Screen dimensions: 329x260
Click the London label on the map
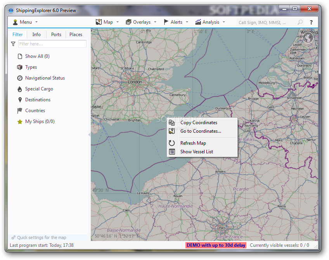pos(135,82)
